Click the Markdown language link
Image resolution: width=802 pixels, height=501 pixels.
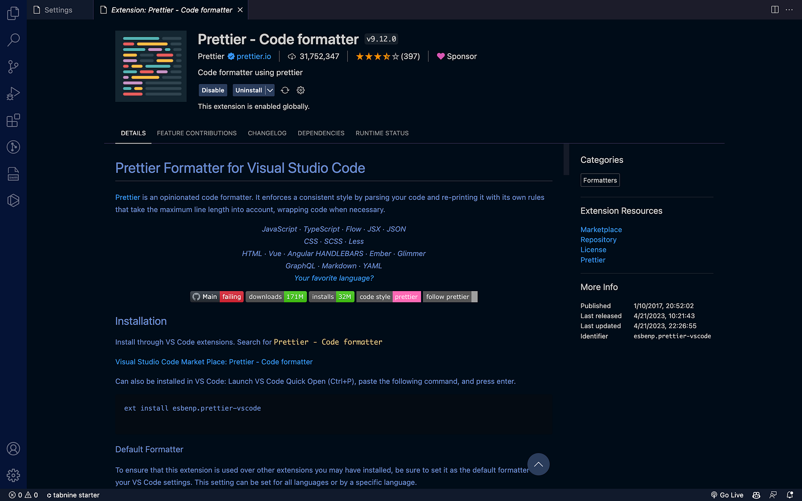339,266
